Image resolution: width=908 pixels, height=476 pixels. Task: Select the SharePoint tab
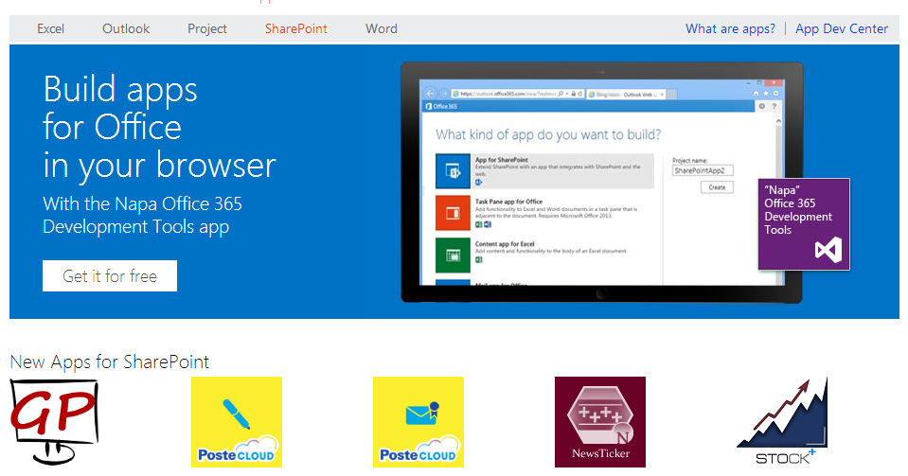[296, 28]
